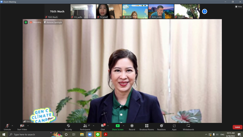Open the Windows notification center

coord(240,135)
